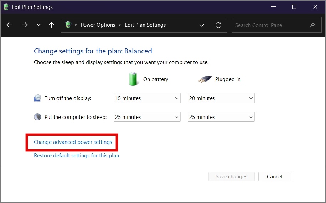The height and width of the screenshot is (203, 326).
Task: Click Restore default settings for this plan
Action: coord(76,156)
